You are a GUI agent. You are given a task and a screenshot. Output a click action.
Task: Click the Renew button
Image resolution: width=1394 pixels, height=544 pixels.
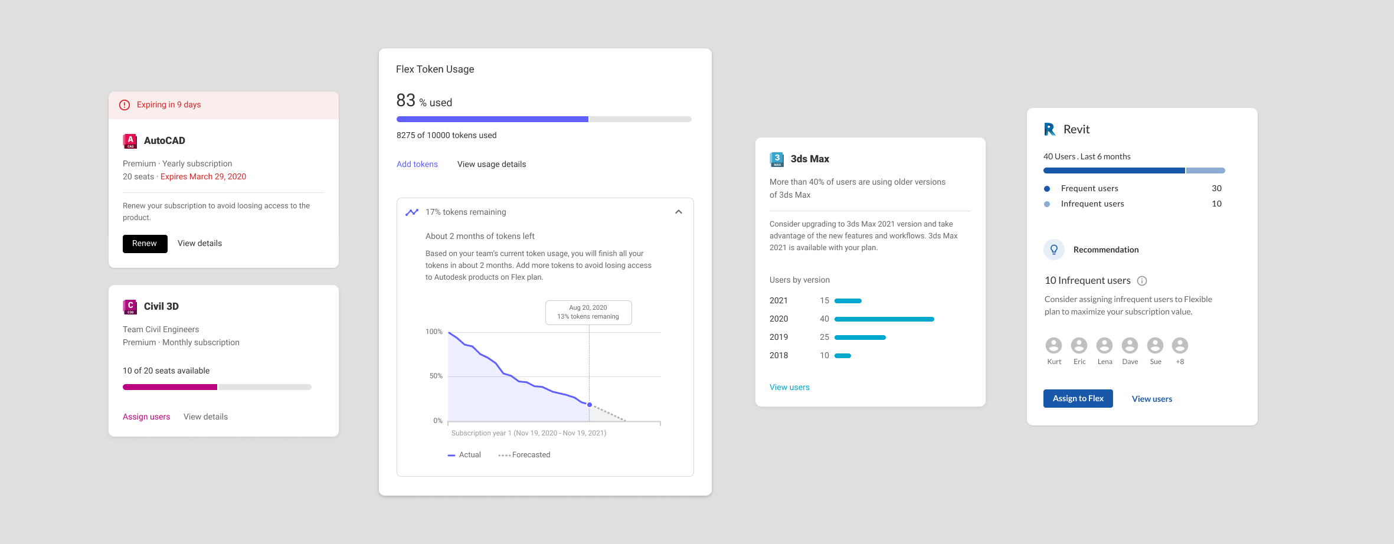tap(145, 244)
